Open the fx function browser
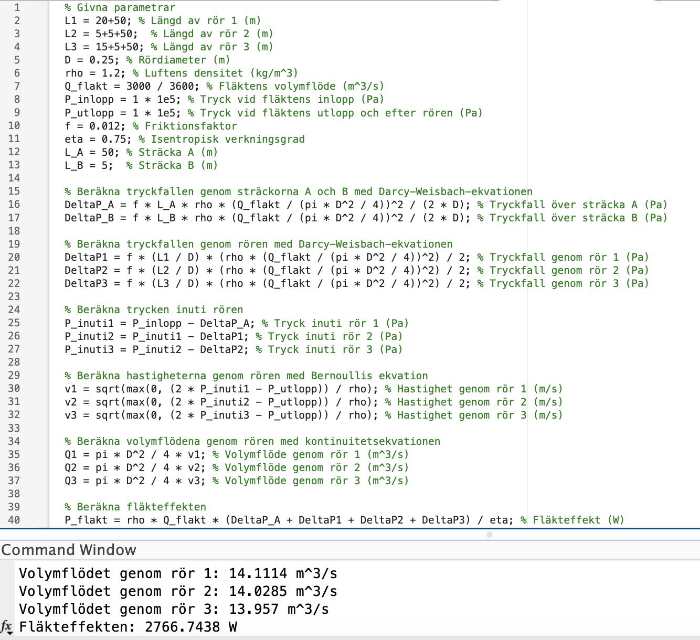The height and width of the screenshot is (640, 700). (6, 627)
